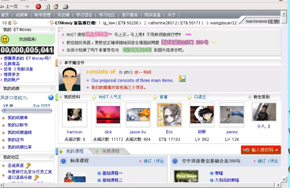Open the 寒暄 lesson link
The width and height of the screenshot is (290, 188).
219,173
